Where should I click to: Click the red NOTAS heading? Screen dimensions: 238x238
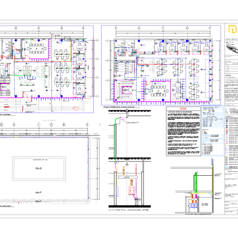tap(183, 108)
